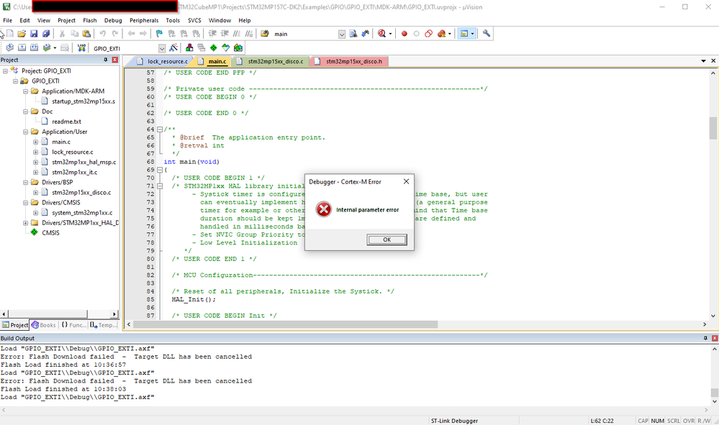Expand main.c node in project tree
Image resolution: width=719 pixels, height=425 pixels.
coord(36,142)
